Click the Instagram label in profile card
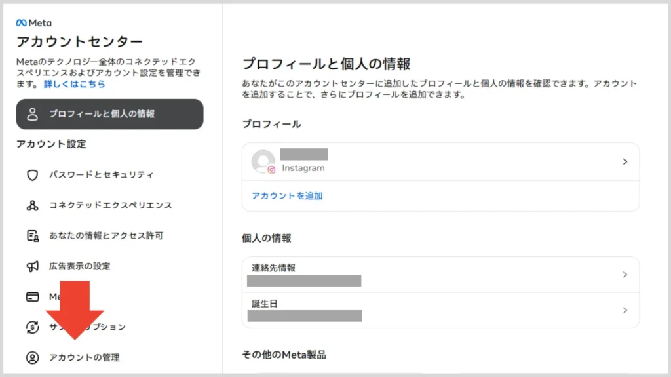This screenshot has width=671, height=377. coord(303,168)
